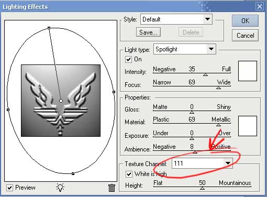Click the right handle of the light ellipse
267x197 pixels.
114,92
